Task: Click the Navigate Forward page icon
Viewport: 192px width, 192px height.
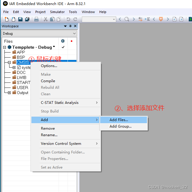Action: [x=181, y=19]
